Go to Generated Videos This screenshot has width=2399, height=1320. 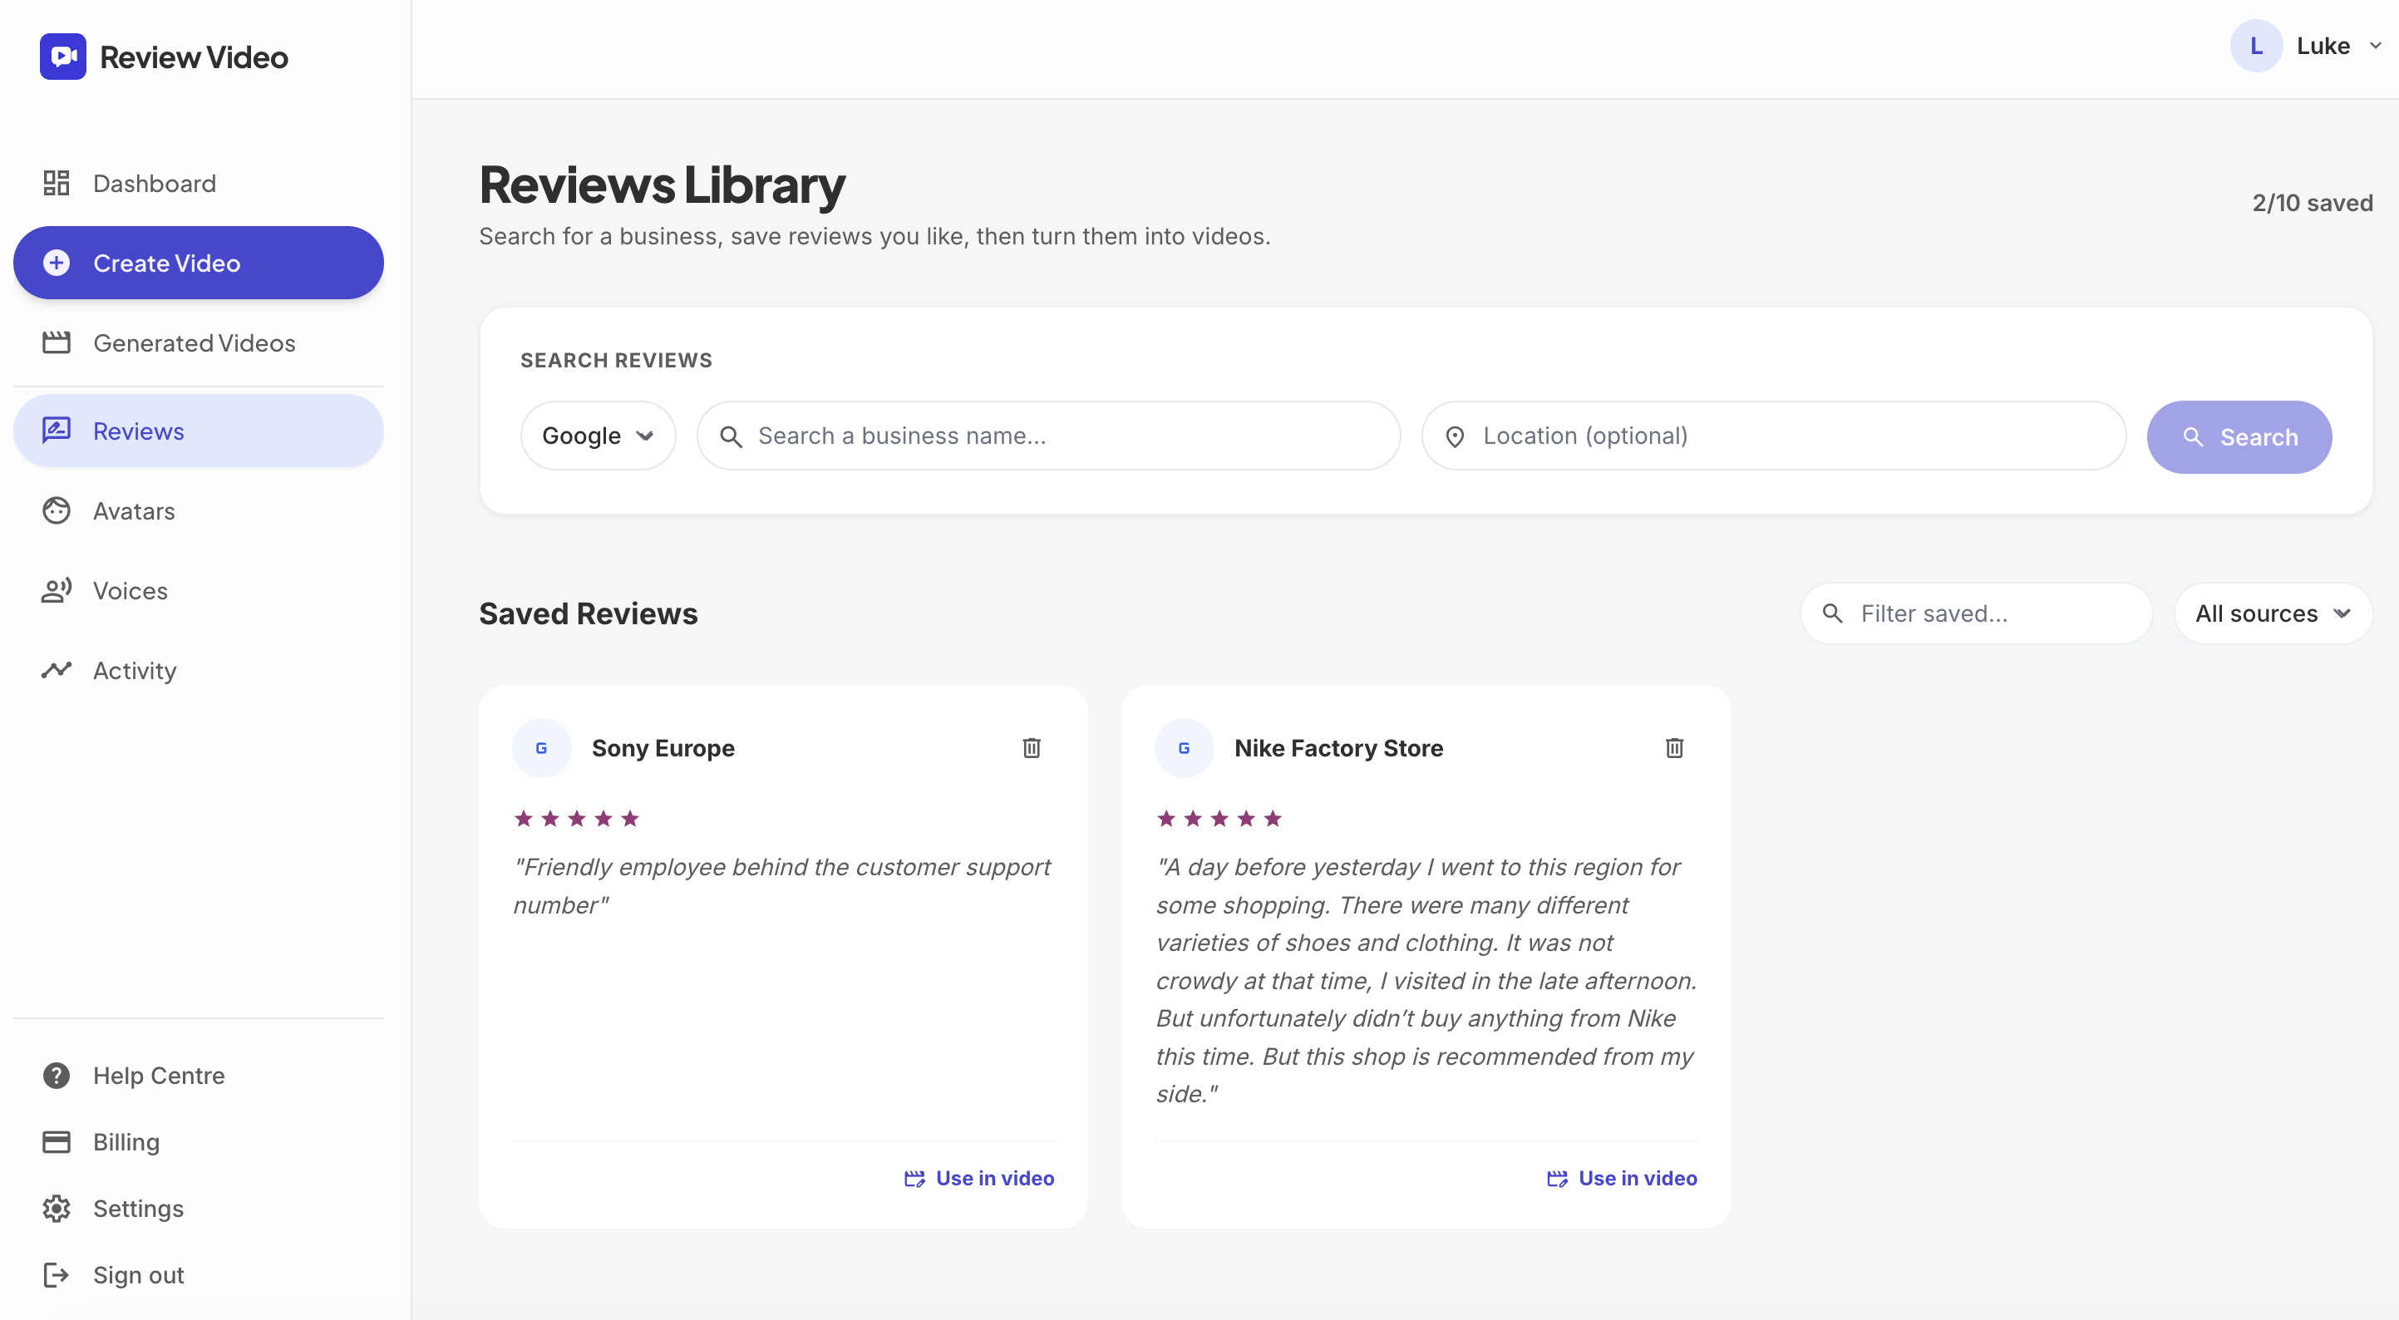(199, 342)
